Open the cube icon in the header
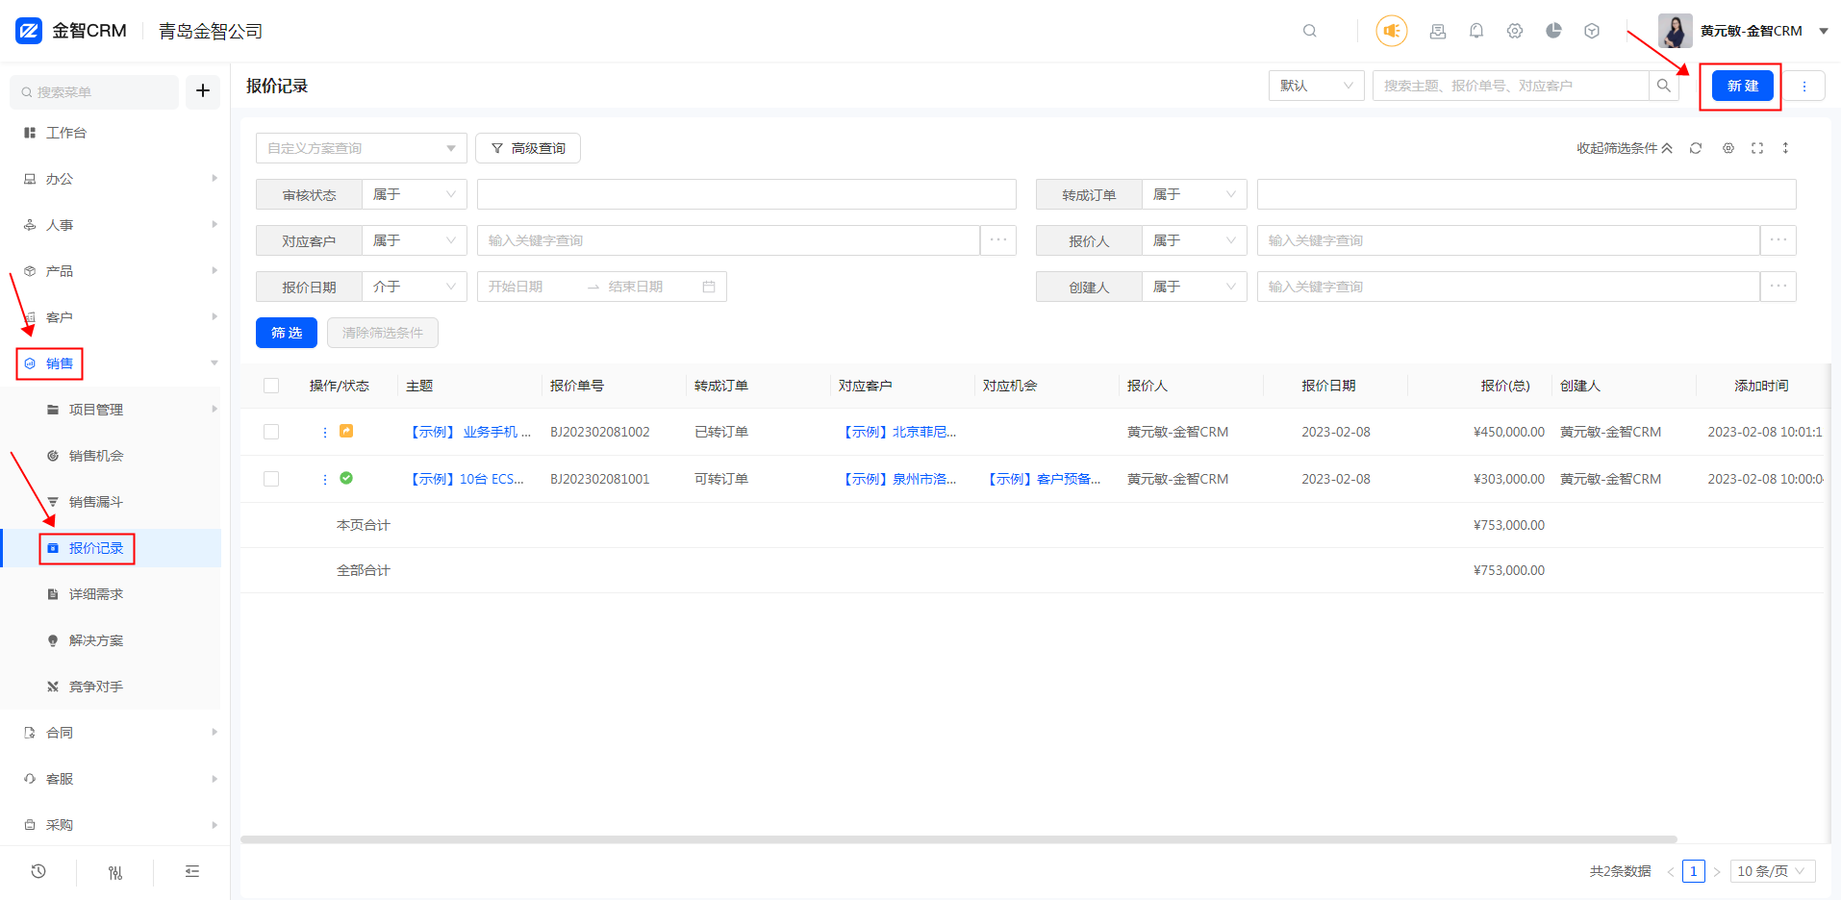The image size is (1841, 900). 1592,31
